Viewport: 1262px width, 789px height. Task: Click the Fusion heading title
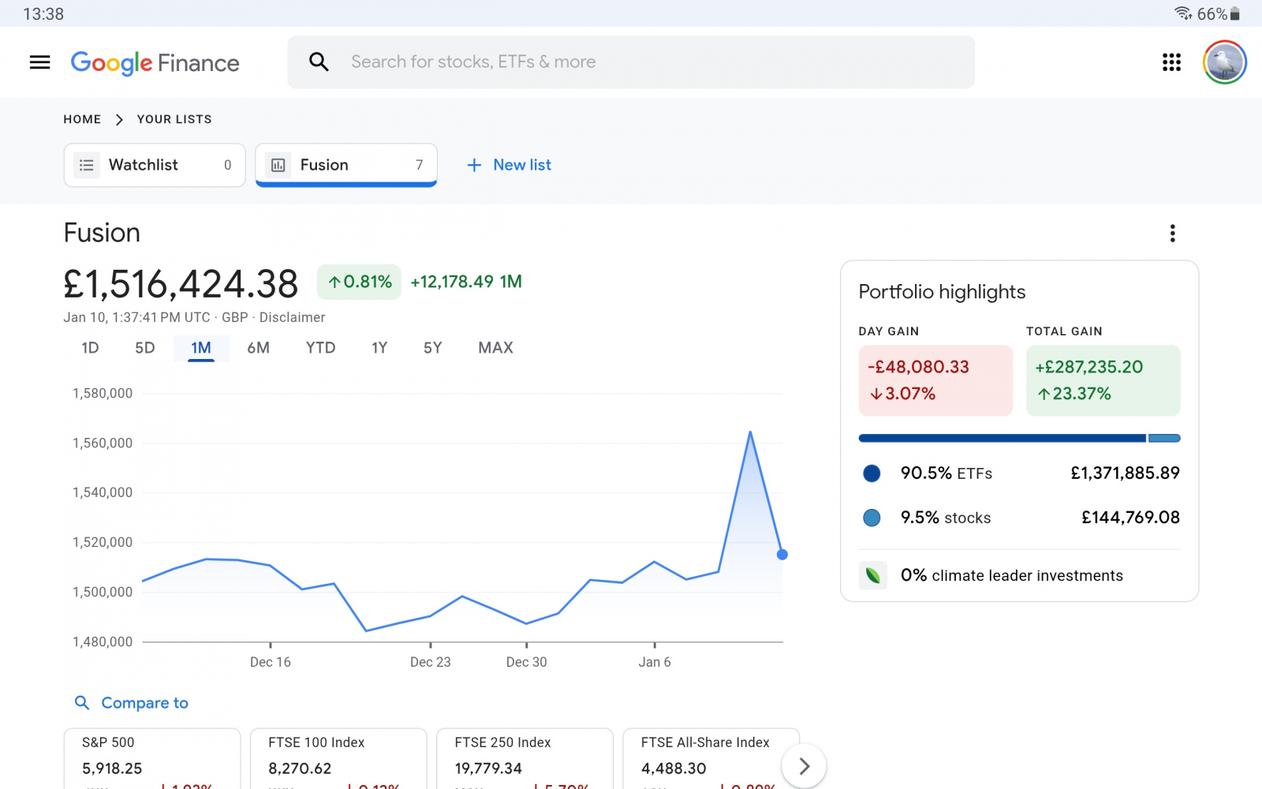click(x=102, y=233)
